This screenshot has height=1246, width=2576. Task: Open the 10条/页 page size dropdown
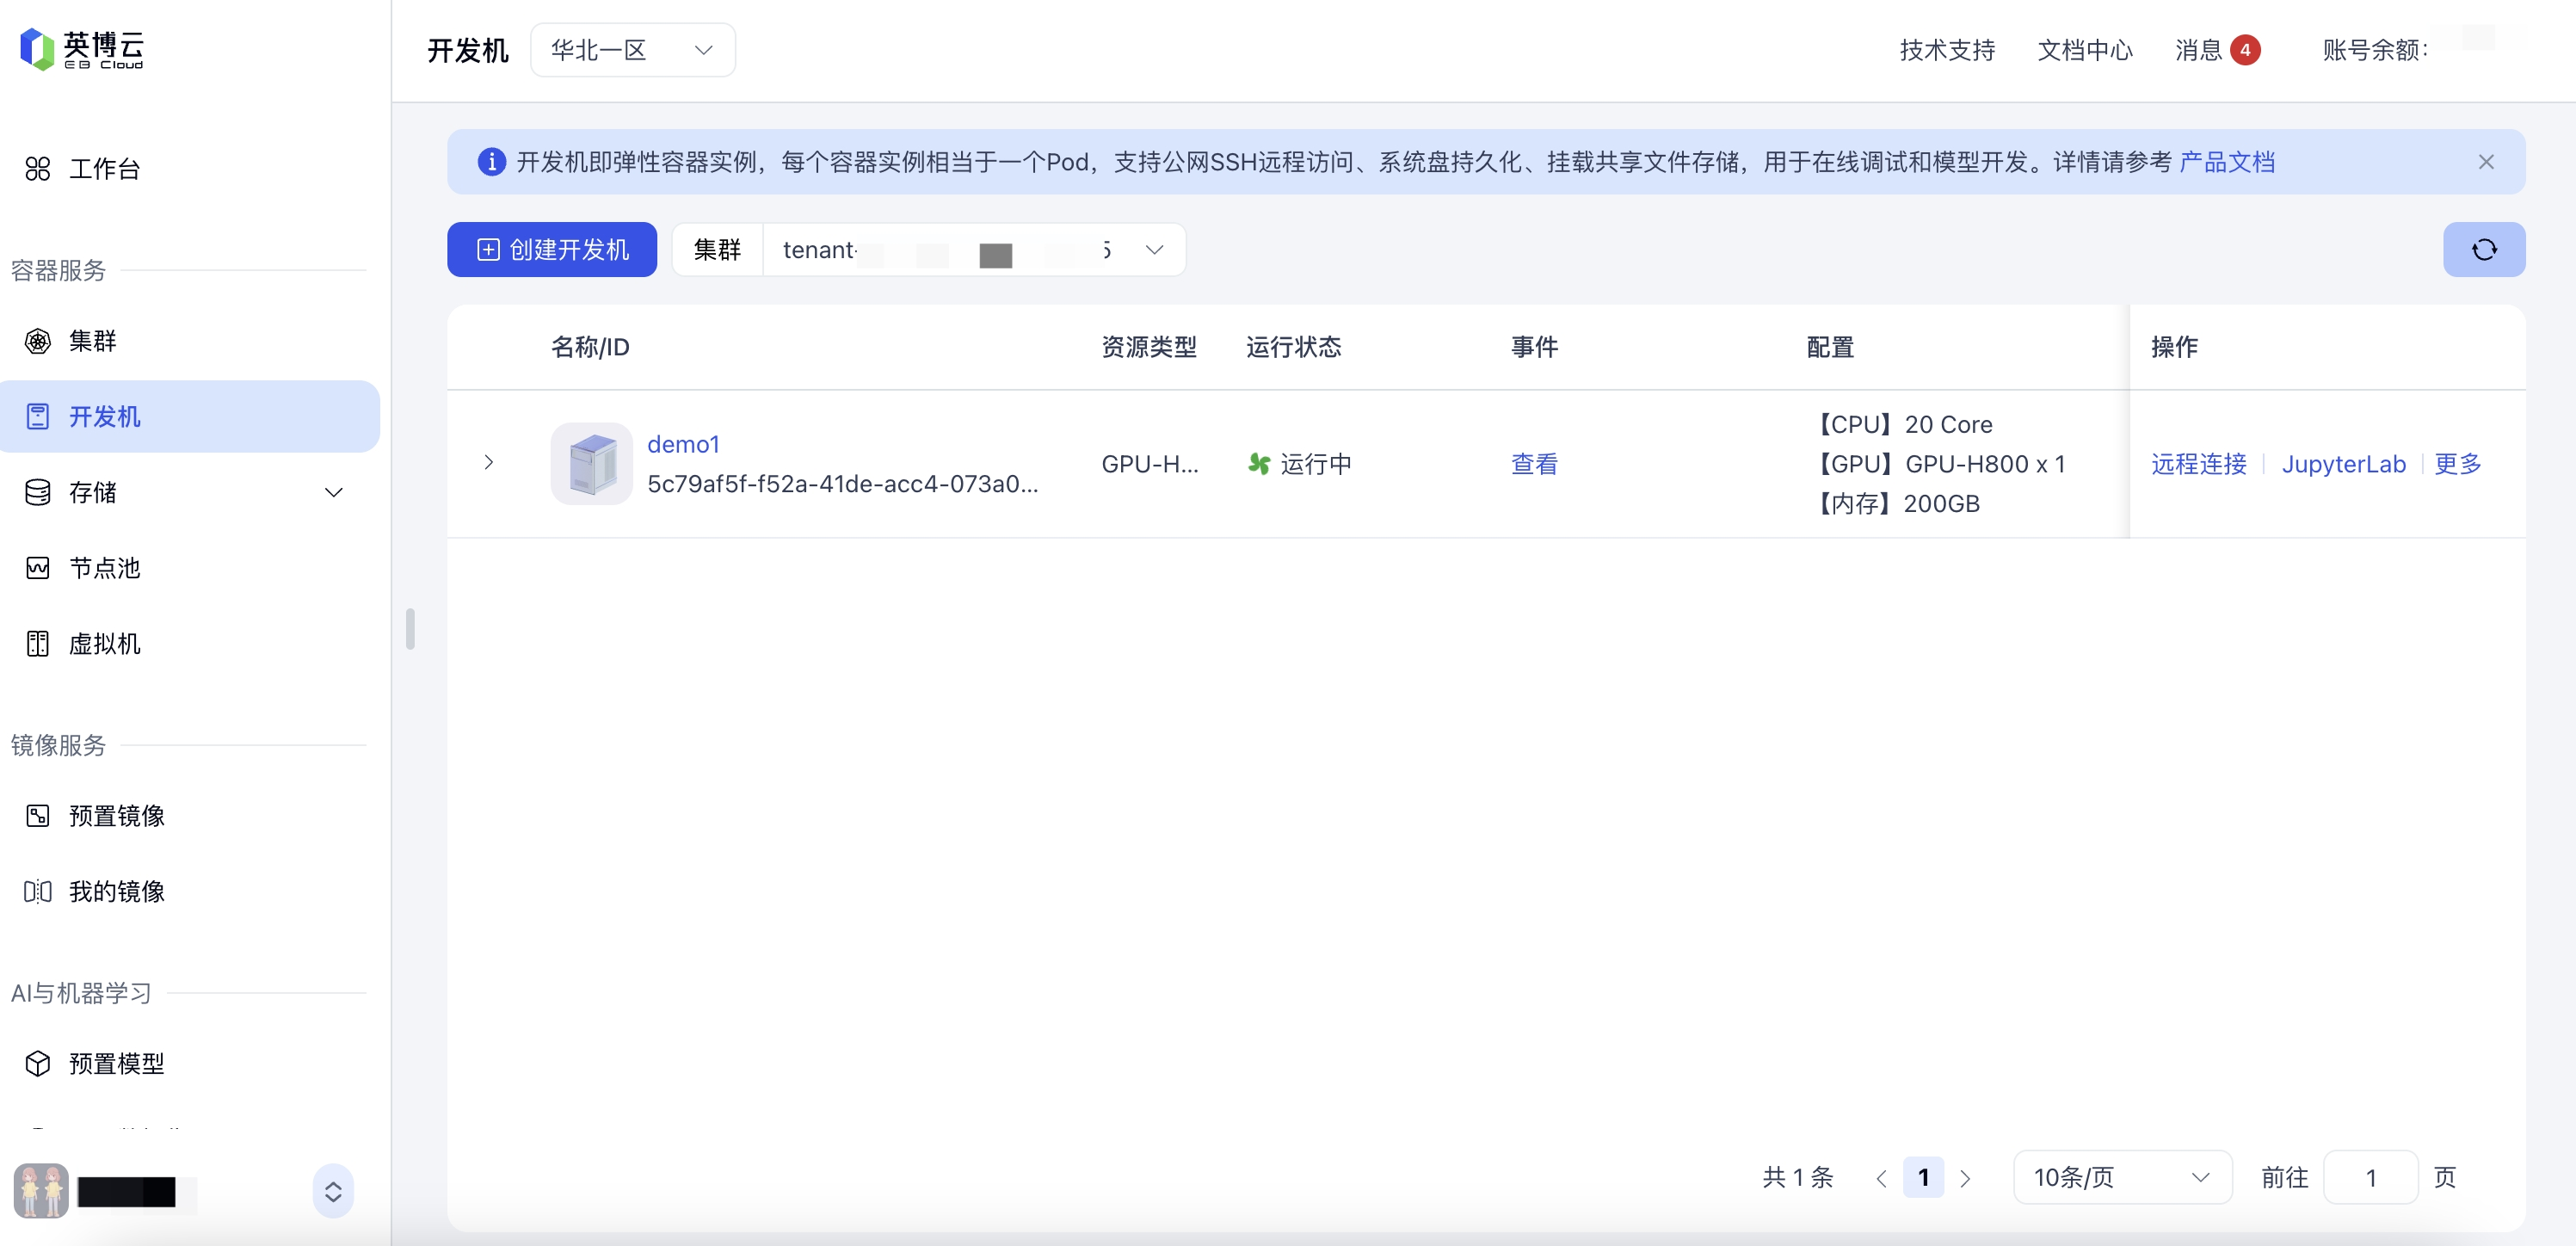pos(2120,1177)
